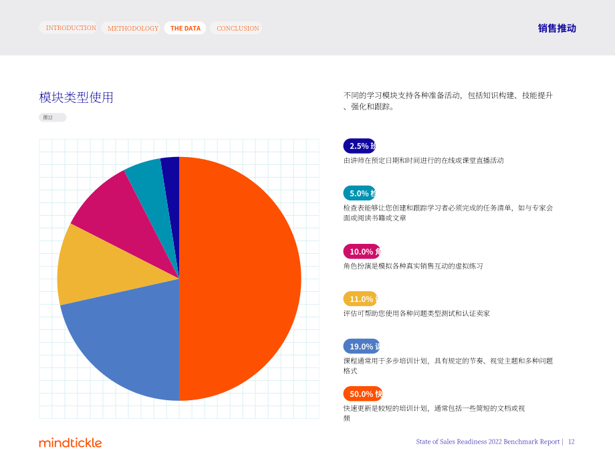This screenshot has height=475, width=615.
Task: Click the description starting 课程通常用于多步
Action: coord(448,365)
